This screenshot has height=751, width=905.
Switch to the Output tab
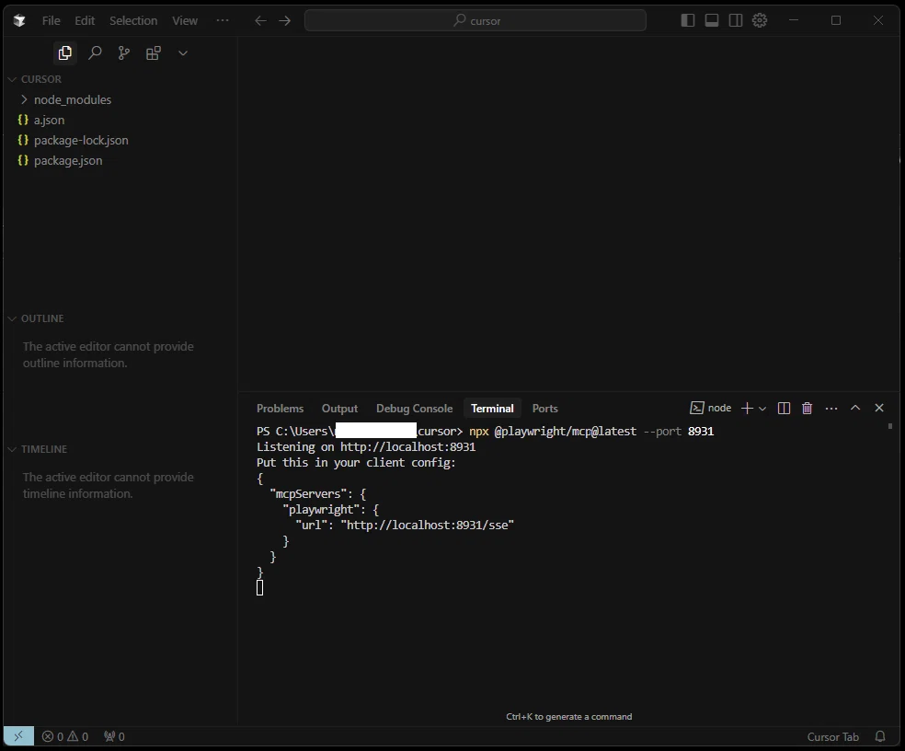(339, 409)
